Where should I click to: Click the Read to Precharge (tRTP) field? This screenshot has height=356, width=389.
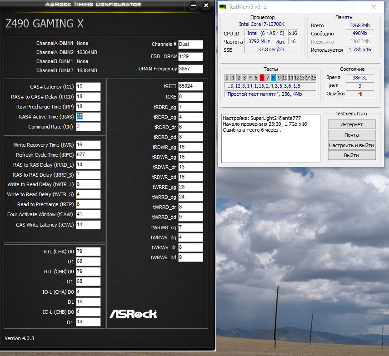[x=88, y=204]
